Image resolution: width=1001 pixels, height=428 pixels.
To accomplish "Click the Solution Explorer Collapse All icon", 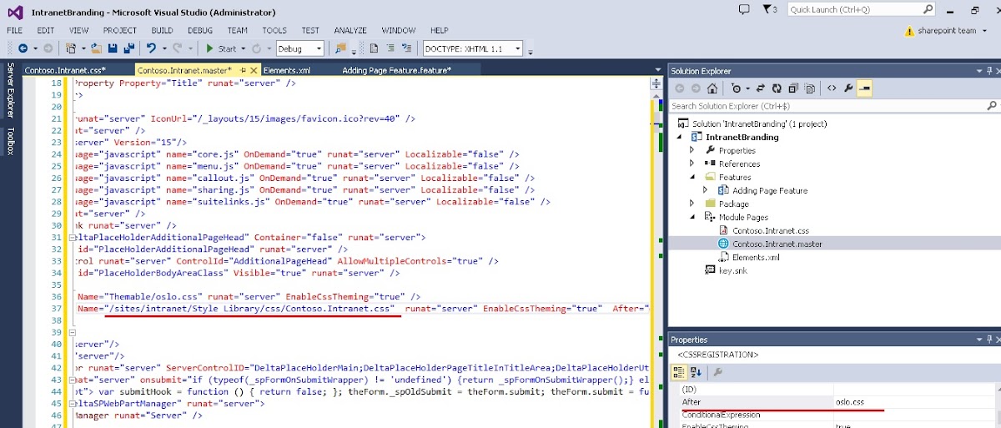I will tap(793, 88).
